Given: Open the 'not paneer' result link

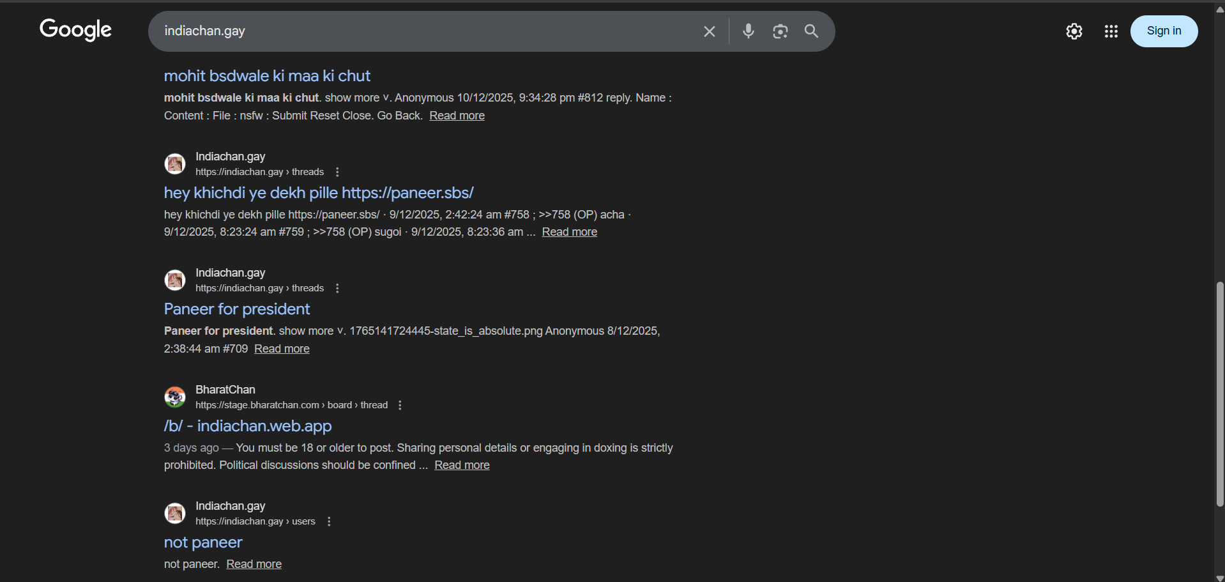Looking at the screenshot, I should (x=203, y=542).
